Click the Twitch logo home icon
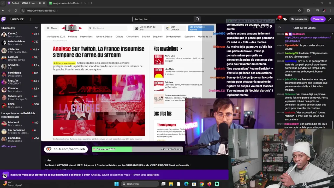 coord(4,19)
